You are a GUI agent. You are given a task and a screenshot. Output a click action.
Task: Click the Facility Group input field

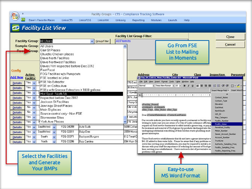coord(65,41)
